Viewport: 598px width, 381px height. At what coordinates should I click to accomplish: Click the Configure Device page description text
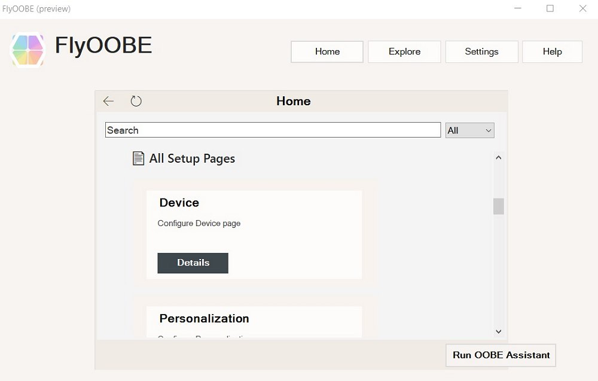pyautogui.click(x=199, y=223)
